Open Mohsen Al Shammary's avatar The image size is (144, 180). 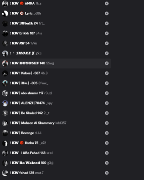tap(5, 123)
